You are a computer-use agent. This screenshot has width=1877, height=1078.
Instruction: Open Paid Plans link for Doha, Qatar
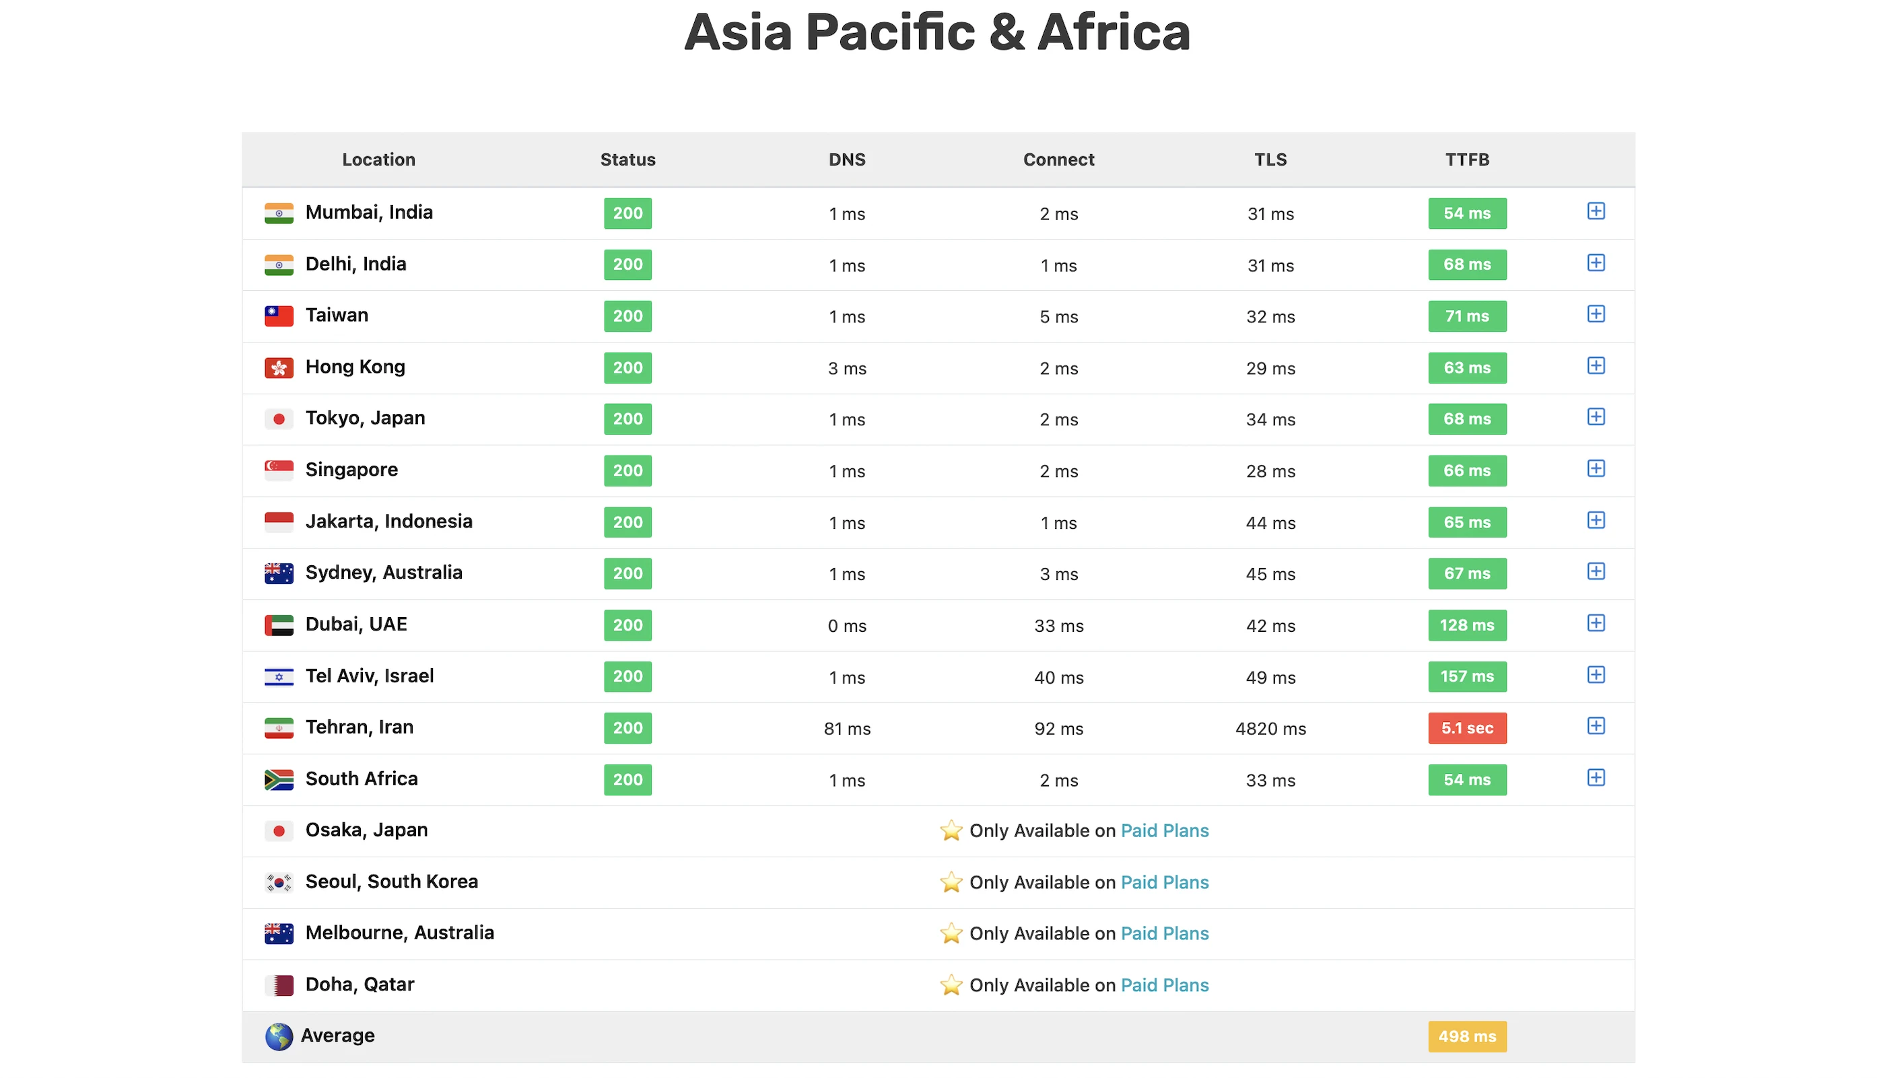(x=1163, y=984)
